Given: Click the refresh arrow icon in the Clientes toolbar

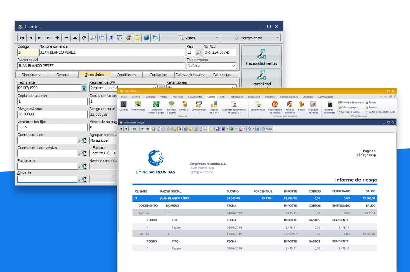Looking at the screenshot, I should [x=84, y=38].
